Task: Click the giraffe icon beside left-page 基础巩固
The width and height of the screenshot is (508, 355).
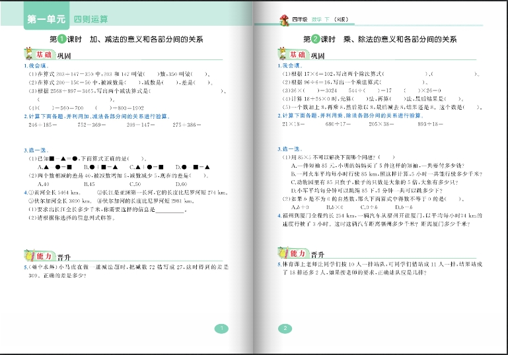Action: [29, 53]
